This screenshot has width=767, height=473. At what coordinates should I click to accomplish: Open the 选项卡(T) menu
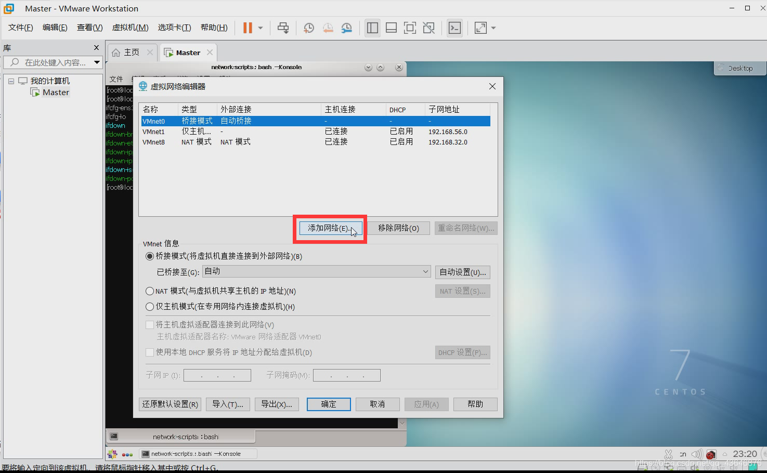[x=175, y=28]
